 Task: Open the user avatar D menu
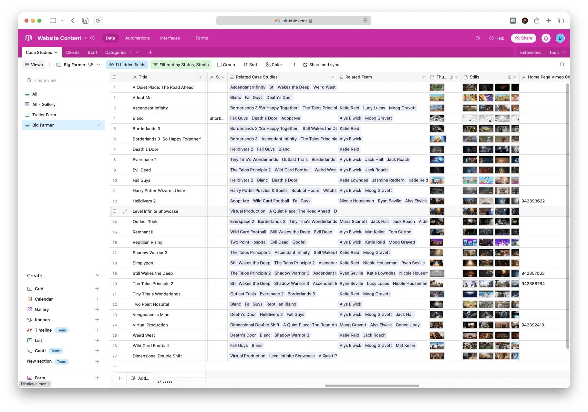[560, 38]
